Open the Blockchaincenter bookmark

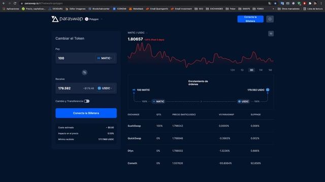pos(99,9)
